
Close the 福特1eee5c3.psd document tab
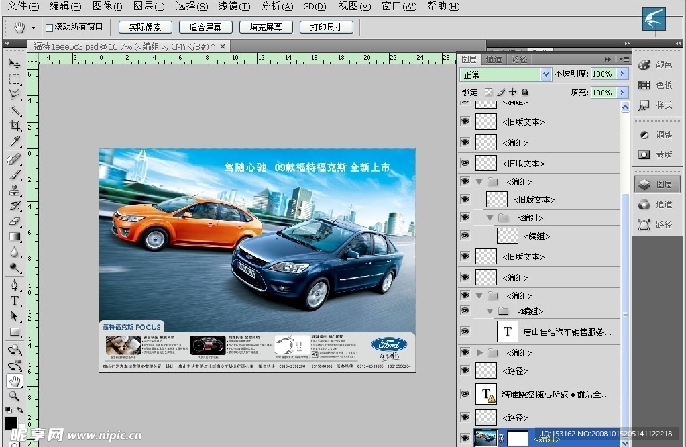(x=222, y=46)
